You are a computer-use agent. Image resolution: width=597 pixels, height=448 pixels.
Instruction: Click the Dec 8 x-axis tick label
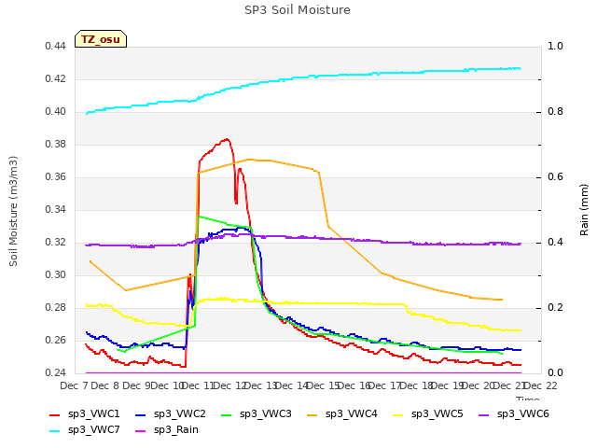click(105, 385)
